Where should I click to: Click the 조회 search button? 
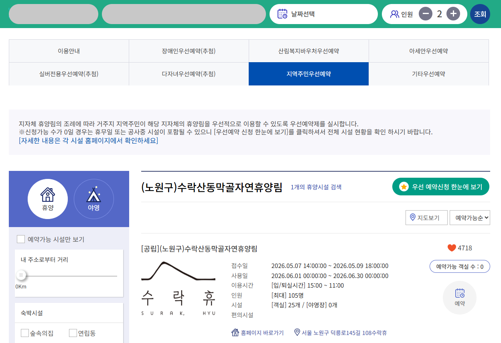[x=480, y=14]
